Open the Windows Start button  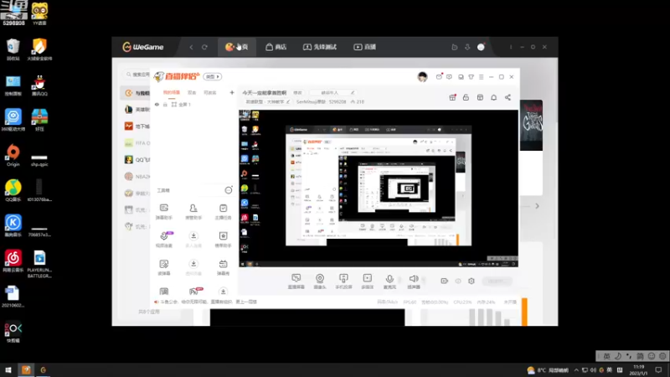click(8, 369)
